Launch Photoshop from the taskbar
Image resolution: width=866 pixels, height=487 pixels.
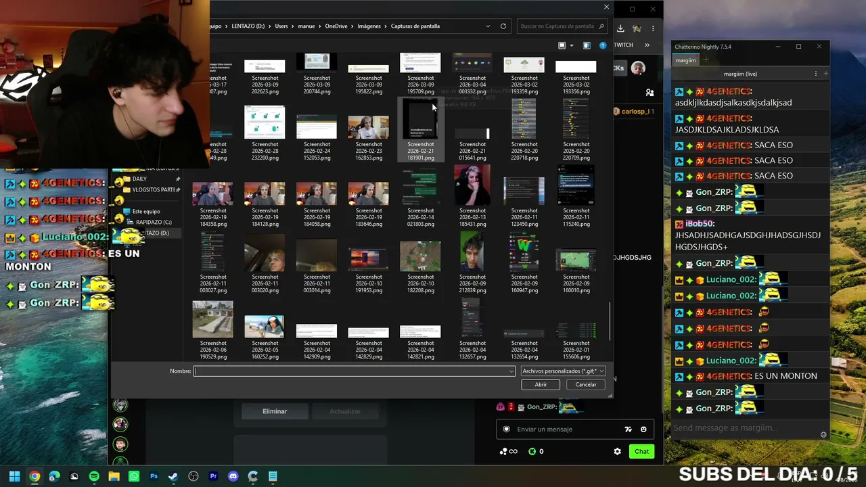[154, 476]
